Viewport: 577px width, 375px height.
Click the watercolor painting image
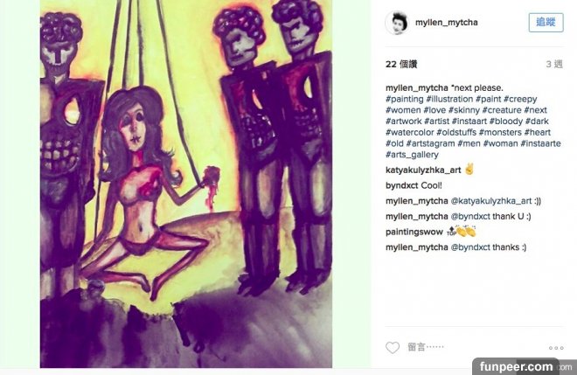click(186, 184)
